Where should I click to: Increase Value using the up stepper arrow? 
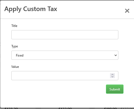112,75
